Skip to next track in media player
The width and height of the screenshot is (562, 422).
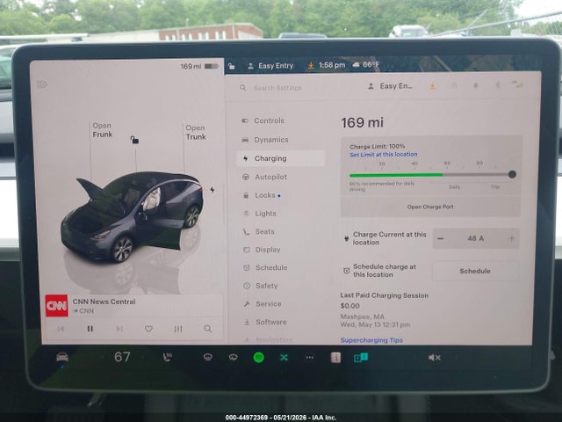click(119, 329)
